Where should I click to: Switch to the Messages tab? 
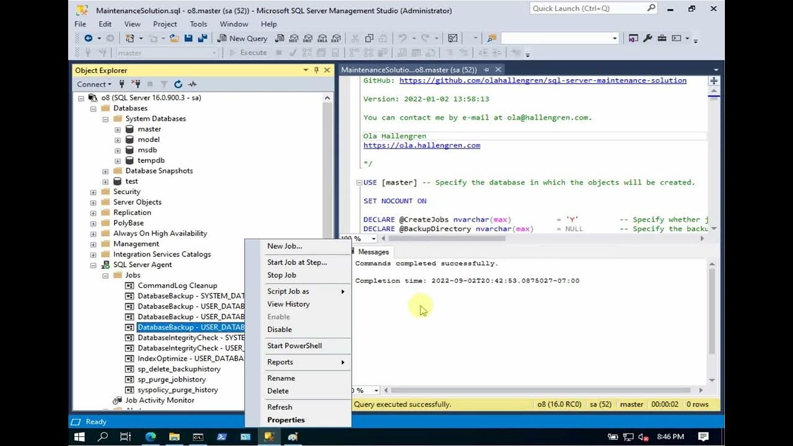click(x=373, y=252)
